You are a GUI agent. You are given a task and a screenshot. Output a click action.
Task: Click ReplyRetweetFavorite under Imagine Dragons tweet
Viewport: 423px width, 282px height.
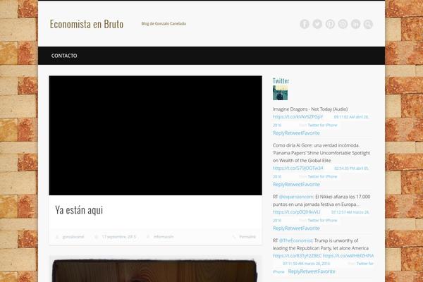click(296, 133)
